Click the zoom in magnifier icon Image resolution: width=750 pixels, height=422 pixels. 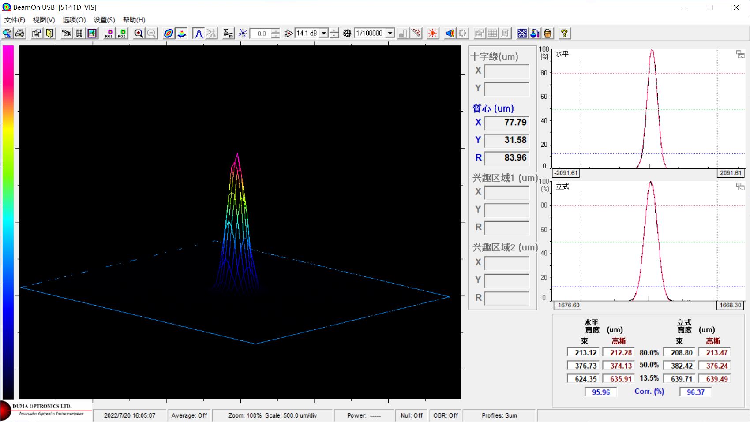pos(139,34)
